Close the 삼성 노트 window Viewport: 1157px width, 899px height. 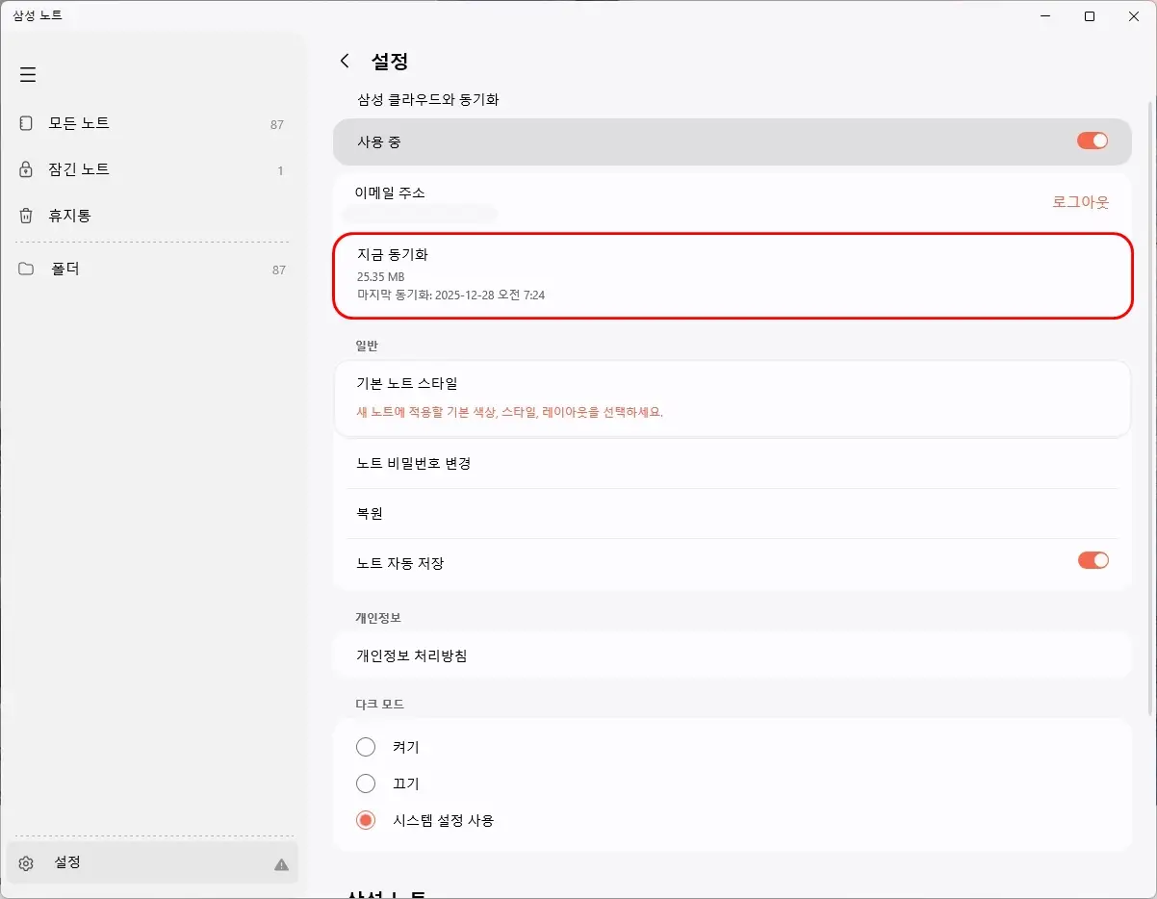[x=1134, y=16]
